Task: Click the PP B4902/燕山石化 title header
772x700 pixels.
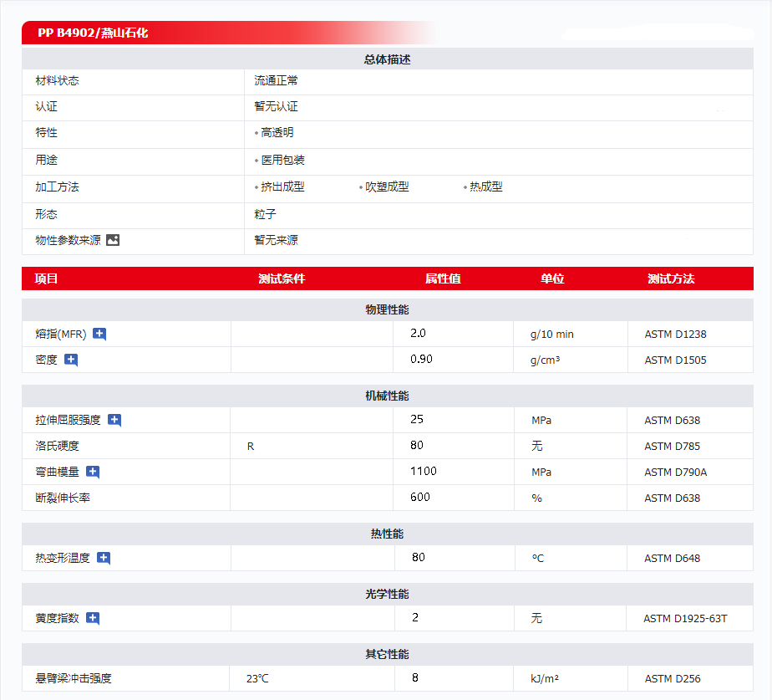Action: pos(93,33)
